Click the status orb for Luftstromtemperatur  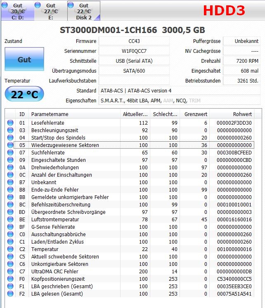pyautogui.click(x=10, y=219)
